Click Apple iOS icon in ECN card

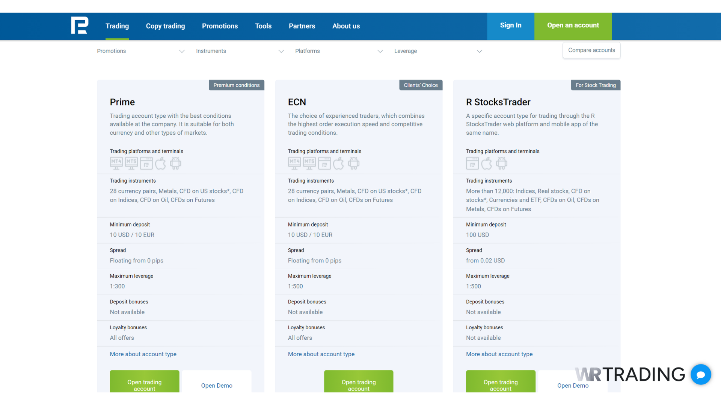pos(339,163)
